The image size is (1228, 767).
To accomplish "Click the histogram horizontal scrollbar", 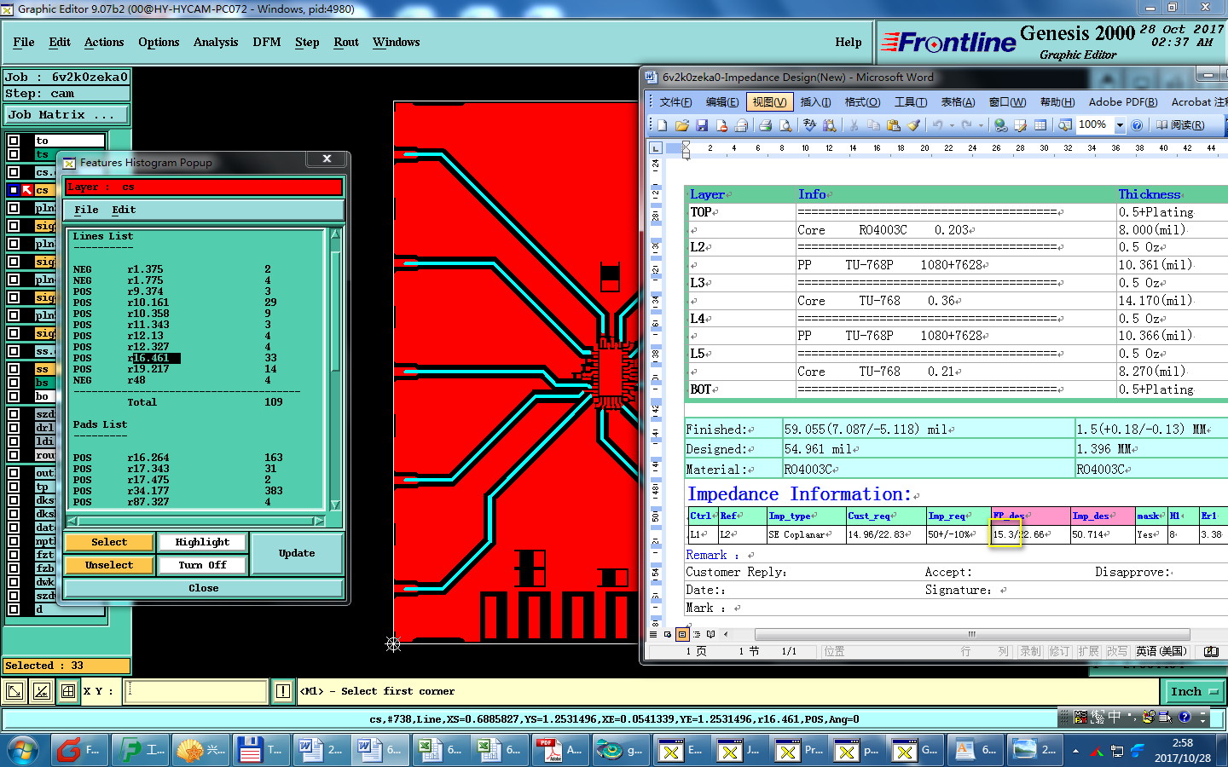I will tap(194, 521).
